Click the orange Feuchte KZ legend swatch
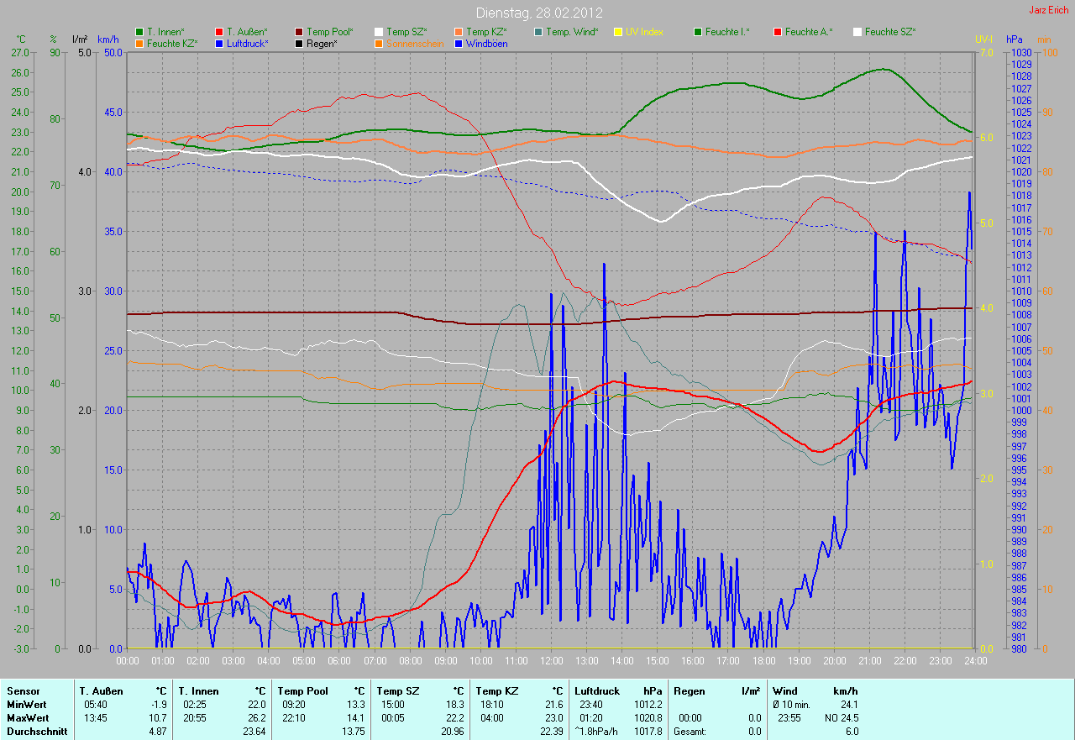 point(139,43)
